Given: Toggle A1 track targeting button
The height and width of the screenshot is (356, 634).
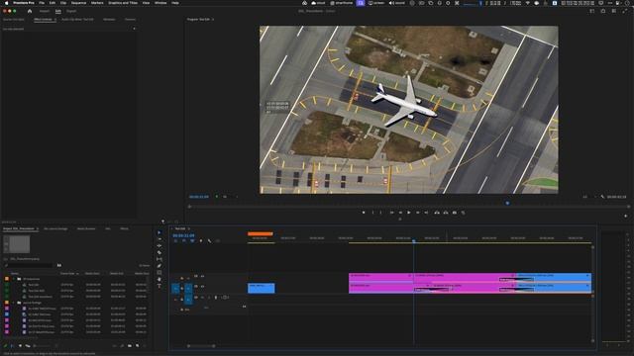Looking at the screenshot, I should [188, 299].
